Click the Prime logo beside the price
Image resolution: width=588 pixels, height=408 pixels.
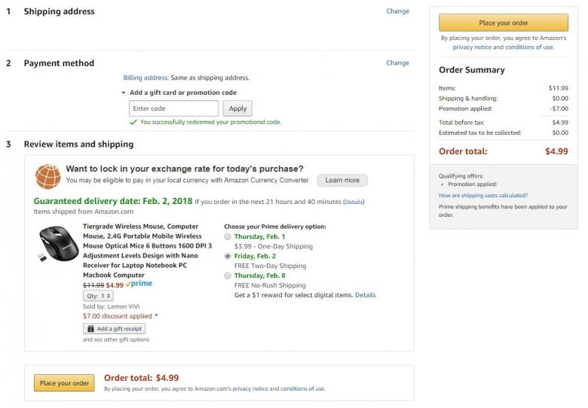(x=139, y=285)
